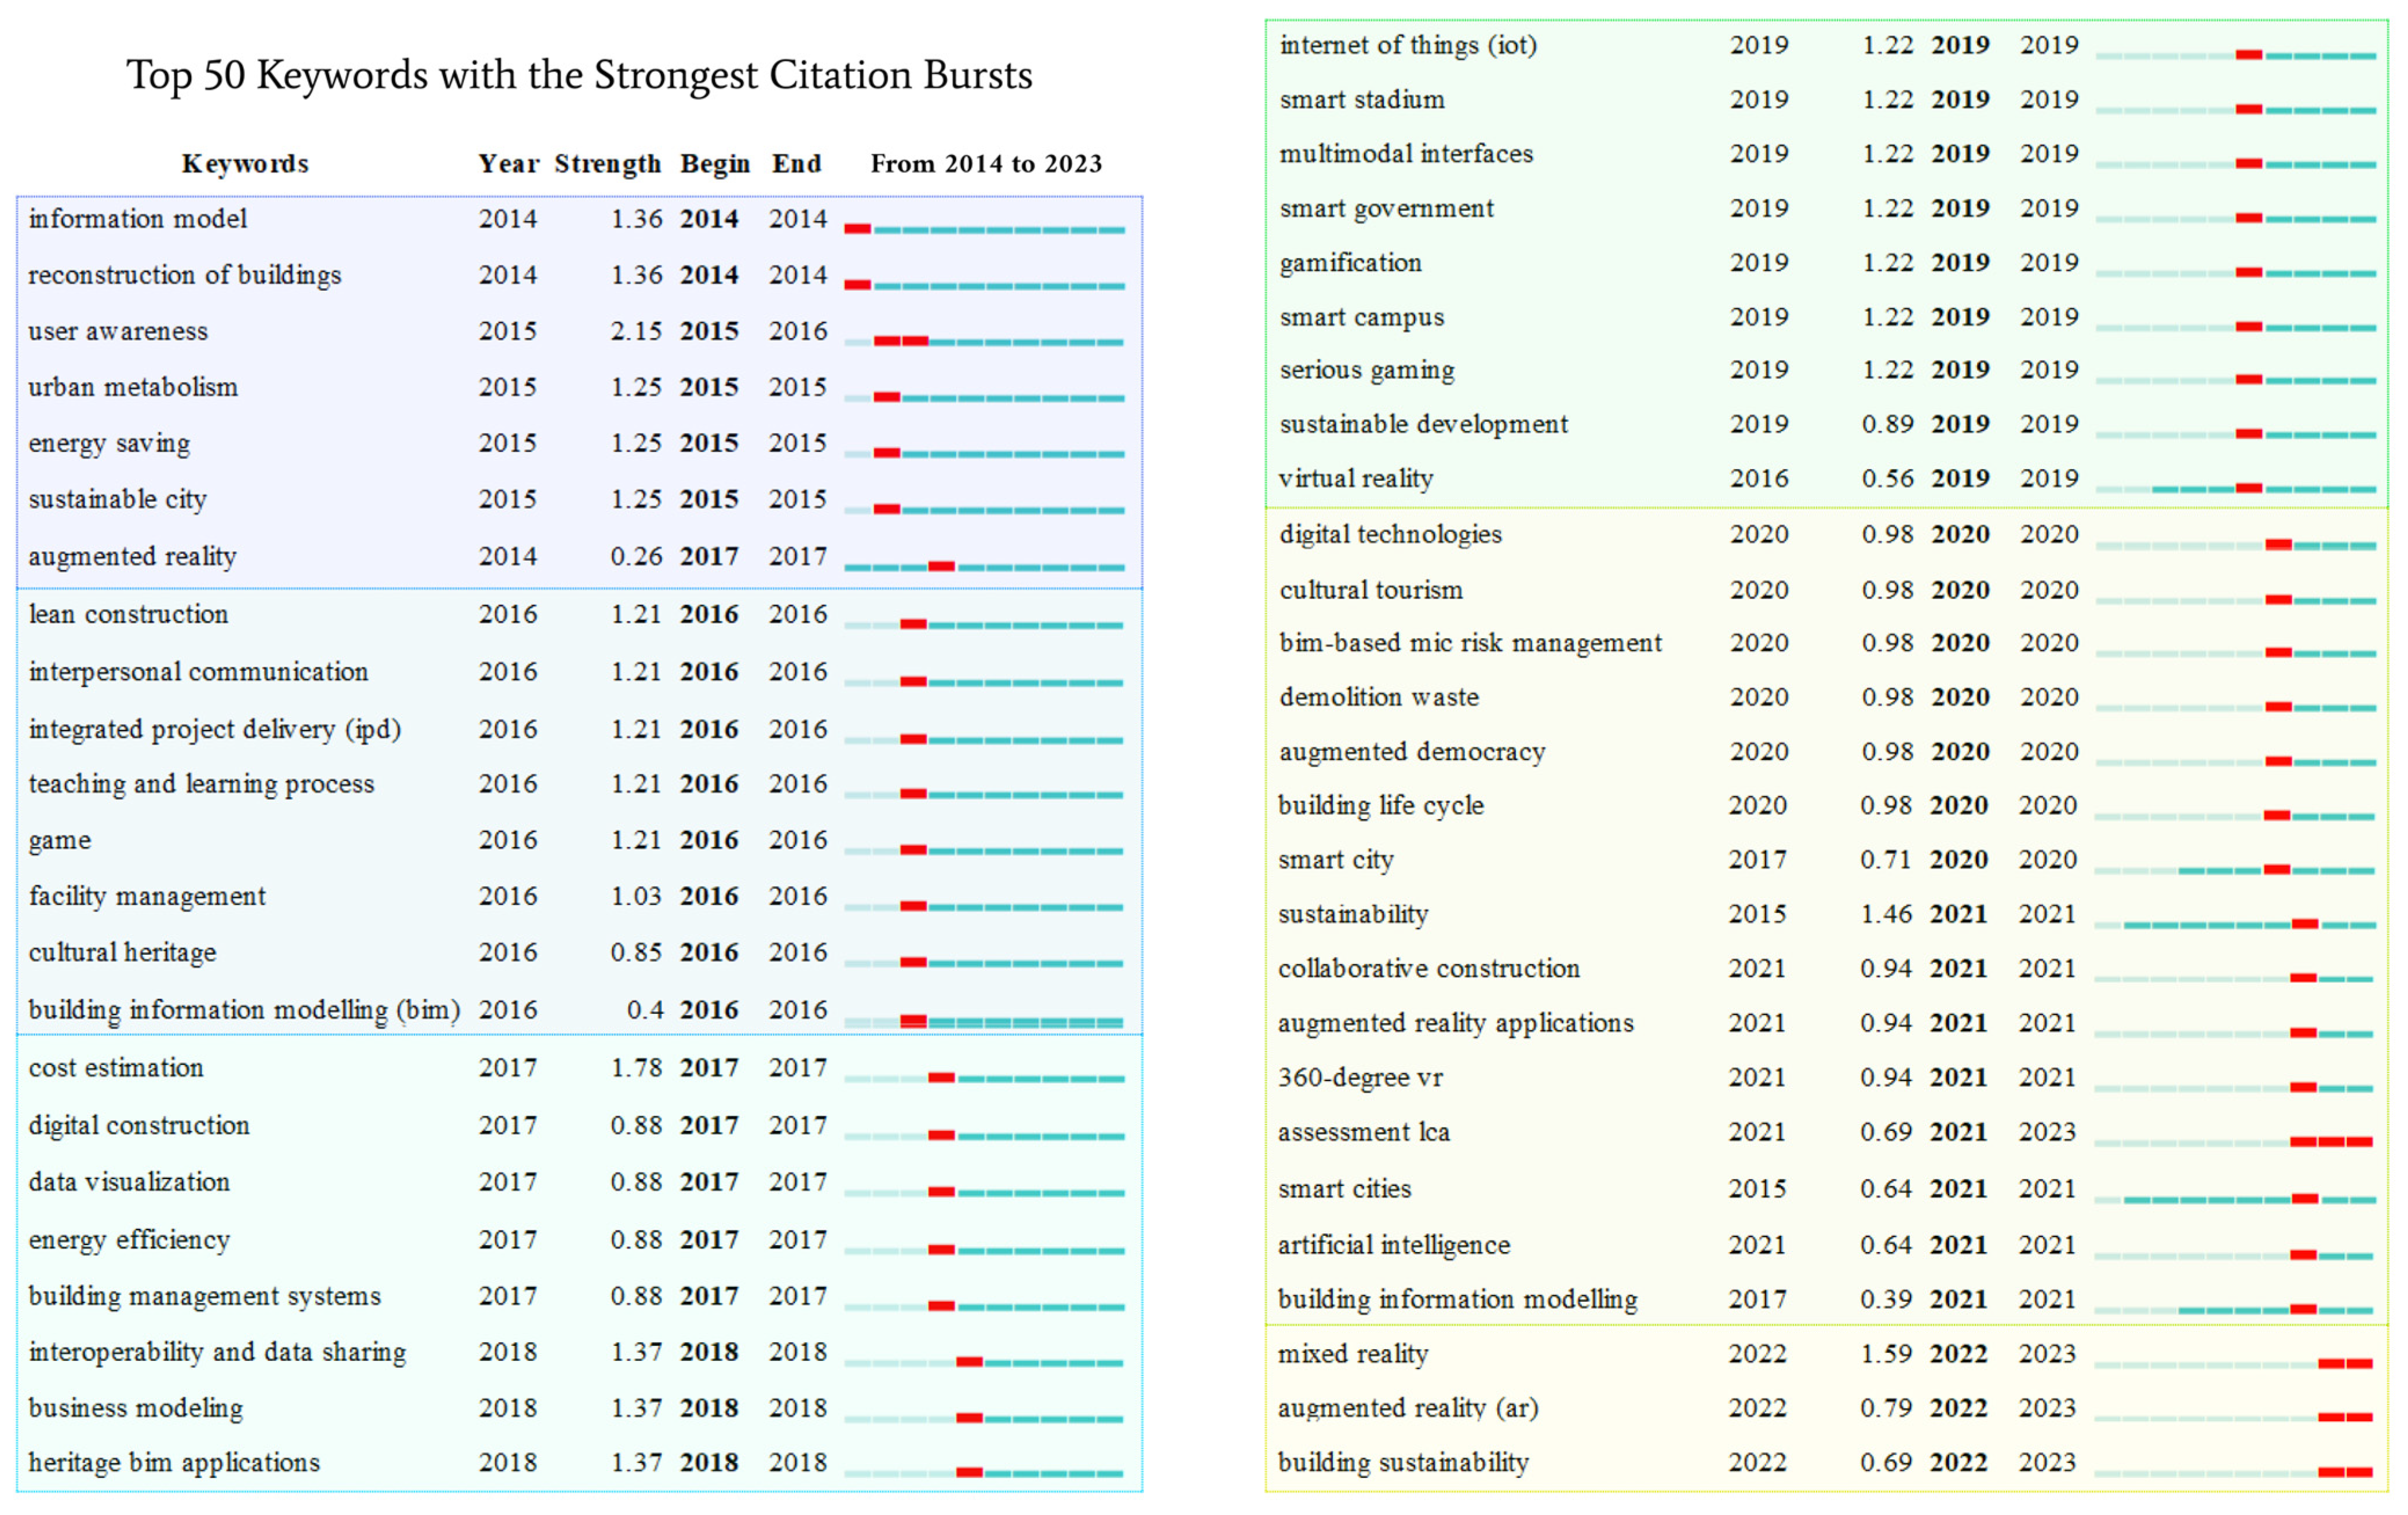The image size is (2408, 1515).
Task: Select the keyword lean construction
Action: point(128,614)
